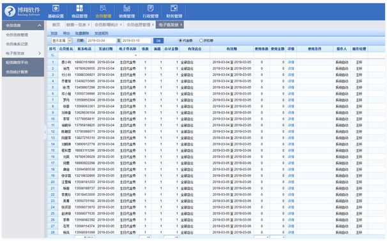Switch to the 会员信息管理 tab
Screen dimensions: 387x241
(x=139, y=25)
